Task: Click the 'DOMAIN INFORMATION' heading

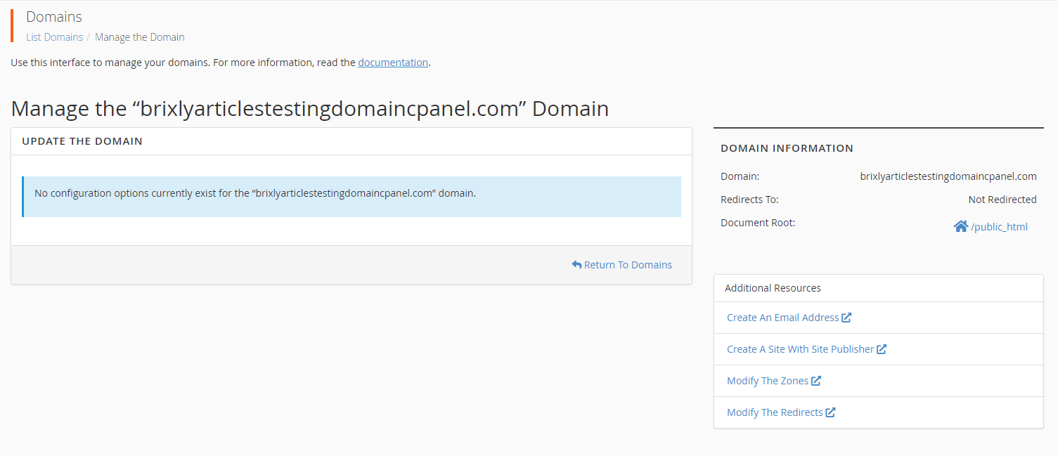Action: (787, 148)
